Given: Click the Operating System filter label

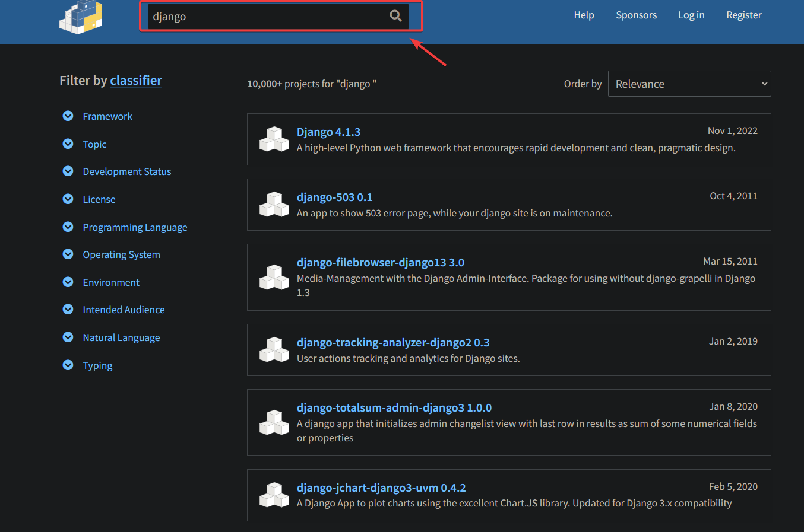Looking at the screenshot, I should [121, 254].
